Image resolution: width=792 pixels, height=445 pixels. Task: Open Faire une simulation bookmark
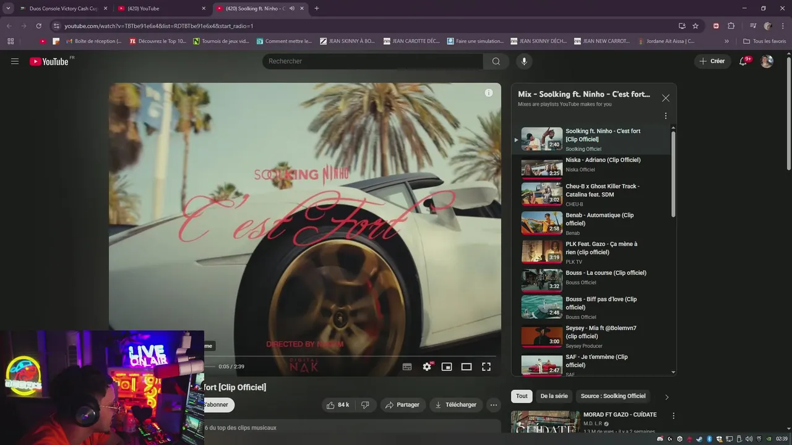click(475, 41)
